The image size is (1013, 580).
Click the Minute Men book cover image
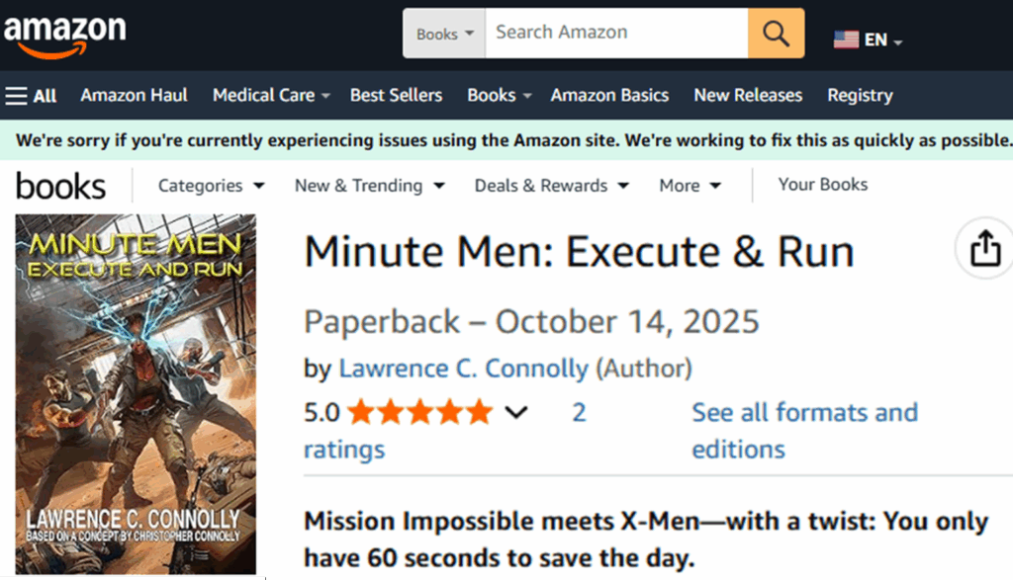[x=136, y=394]
